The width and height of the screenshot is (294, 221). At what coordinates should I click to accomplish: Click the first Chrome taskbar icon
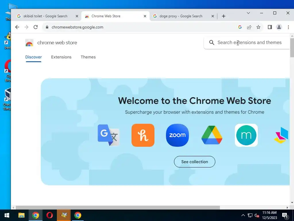pos(35,215)
